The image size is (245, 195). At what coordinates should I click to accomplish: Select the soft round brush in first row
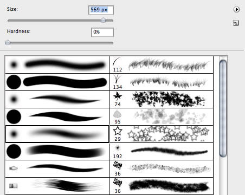tap(57, 64)
